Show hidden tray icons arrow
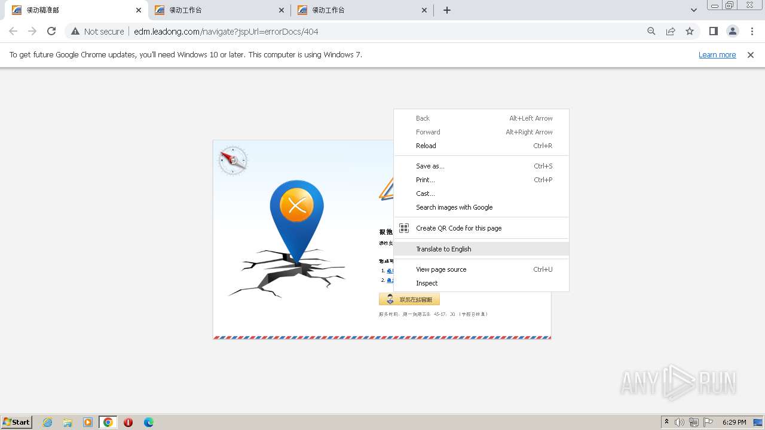765x430 pixels. (666, 422)
